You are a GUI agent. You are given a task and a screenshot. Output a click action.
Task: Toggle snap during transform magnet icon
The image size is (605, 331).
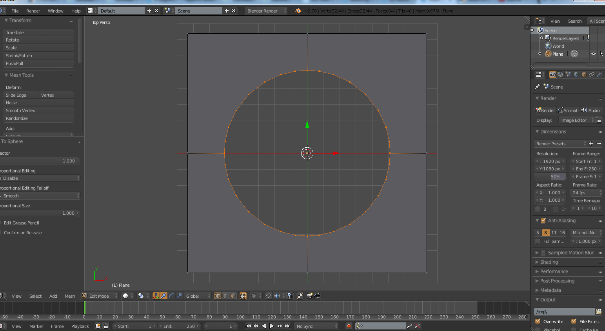click(x=269, y=296)
